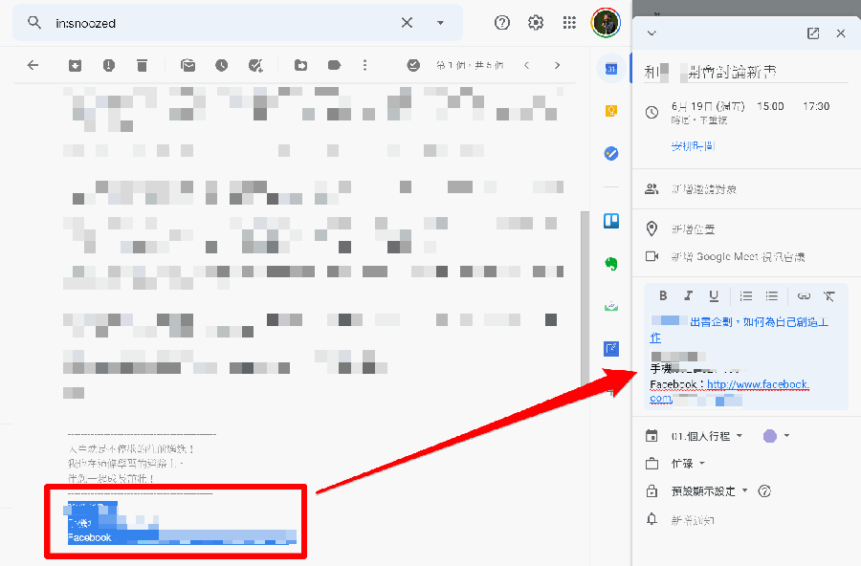Viewport: 861px width, 566px height.
Task: Open the blue square add-on icon
Action: click(611, 349)
